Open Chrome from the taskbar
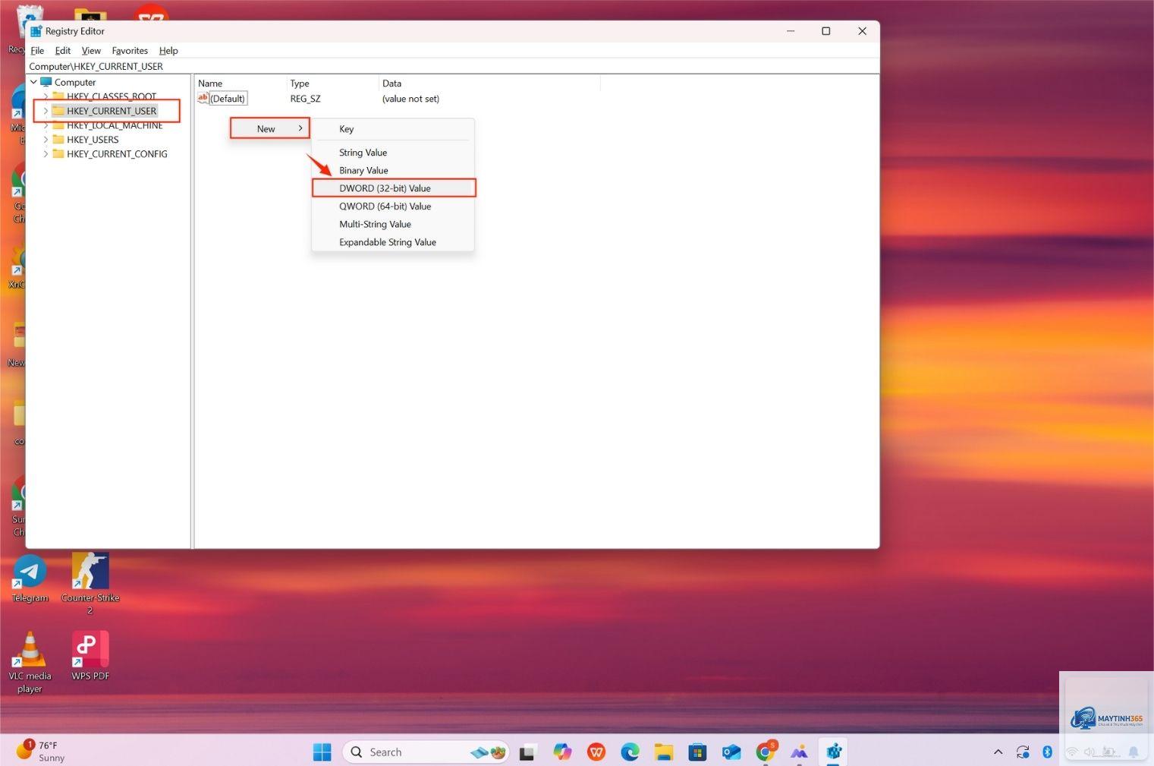 (x=766, y=752)
